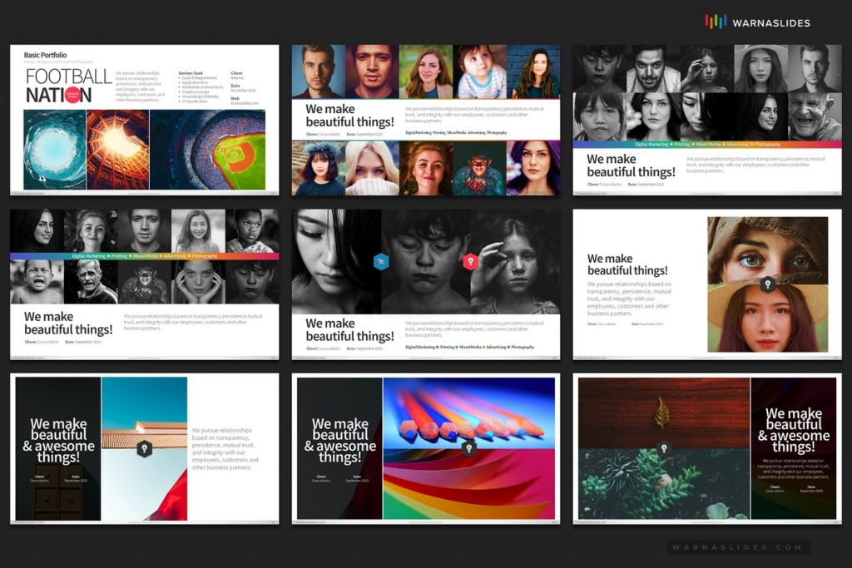Click the red circle badge inside NATION title
This screenshot has height=568, width=852.
72,96
